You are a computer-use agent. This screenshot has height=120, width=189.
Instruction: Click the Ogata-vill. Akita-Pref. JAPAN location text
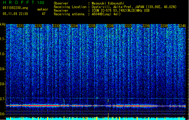pyautogui.click(x=134, y=7)
